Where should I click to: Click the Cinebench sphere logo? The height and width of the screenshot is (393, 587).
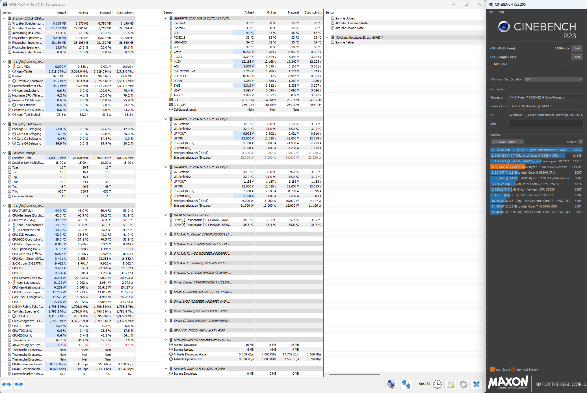point(504,27)
